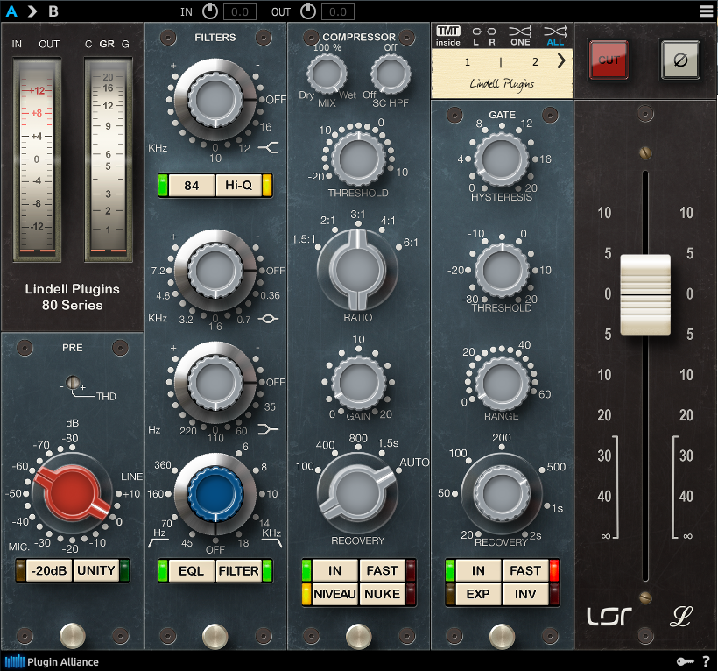Toggle the compressor NUKE switch
This screenshot has height=671, width=718.
click(382, 594)
